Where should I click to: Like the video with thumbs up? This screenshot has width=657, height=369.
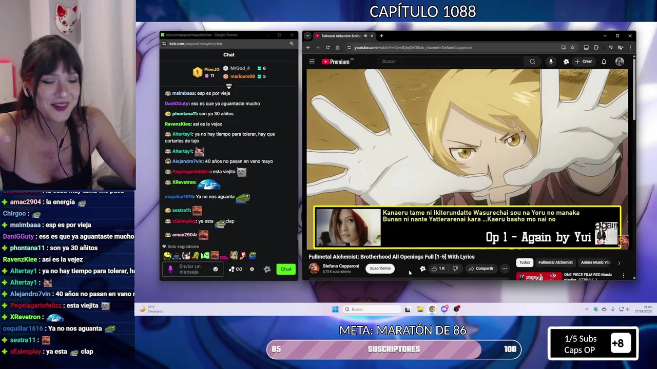438,269
